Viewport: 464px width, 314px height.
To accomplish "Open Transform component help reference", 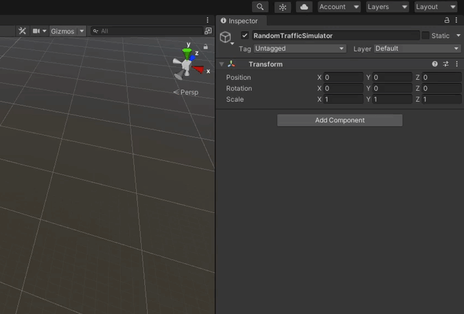I will [435, 64].
